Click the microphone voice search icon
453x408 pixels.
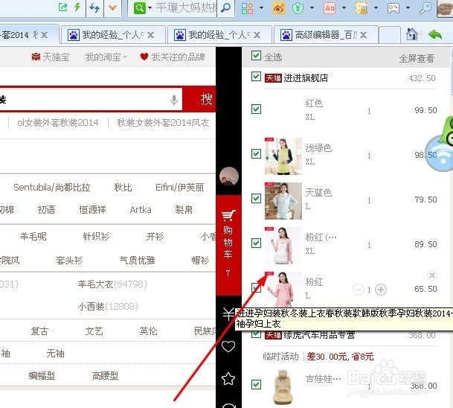(x=174, y=100)
